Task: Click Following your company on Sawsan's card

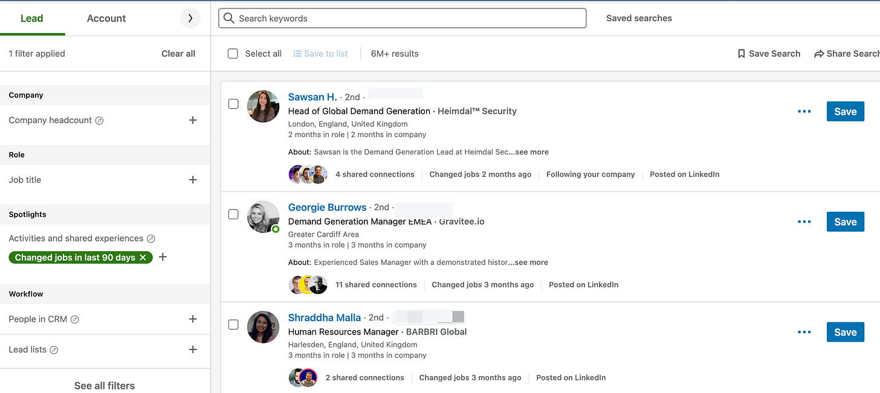Action: 590,174
